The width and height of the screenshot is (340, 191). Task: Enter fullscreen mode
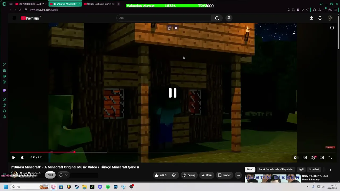coord(330,158)
